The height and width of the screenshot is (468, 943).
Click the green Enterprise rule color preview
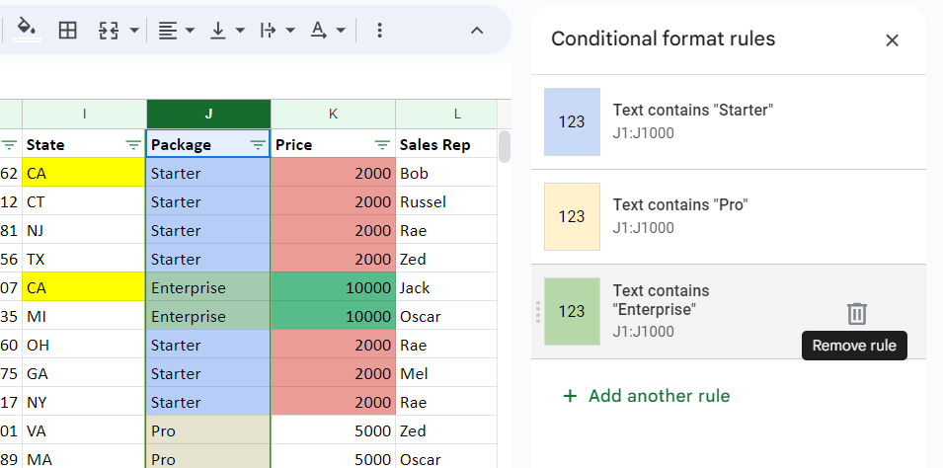coord(572,311)
